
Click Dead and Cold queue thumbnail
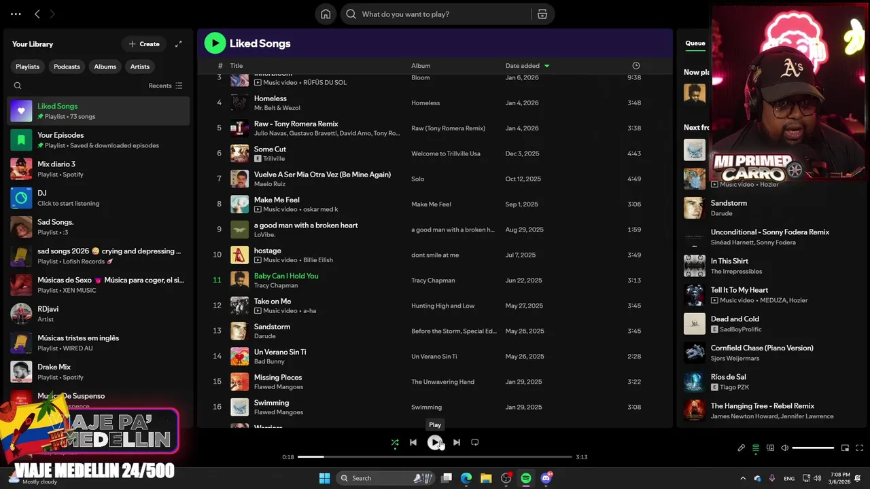pos(695,324)
